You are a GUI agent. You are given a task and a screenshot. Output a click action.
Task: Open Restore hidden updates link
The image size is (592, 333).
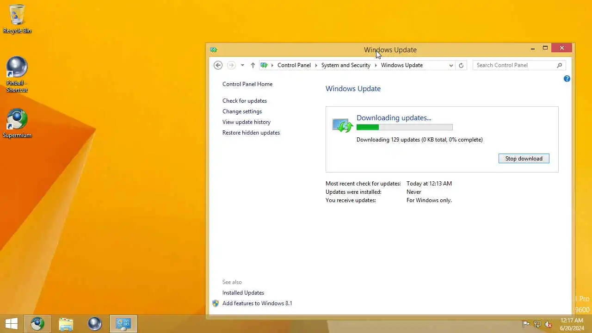pyautogui.click(x=251, y=133)
